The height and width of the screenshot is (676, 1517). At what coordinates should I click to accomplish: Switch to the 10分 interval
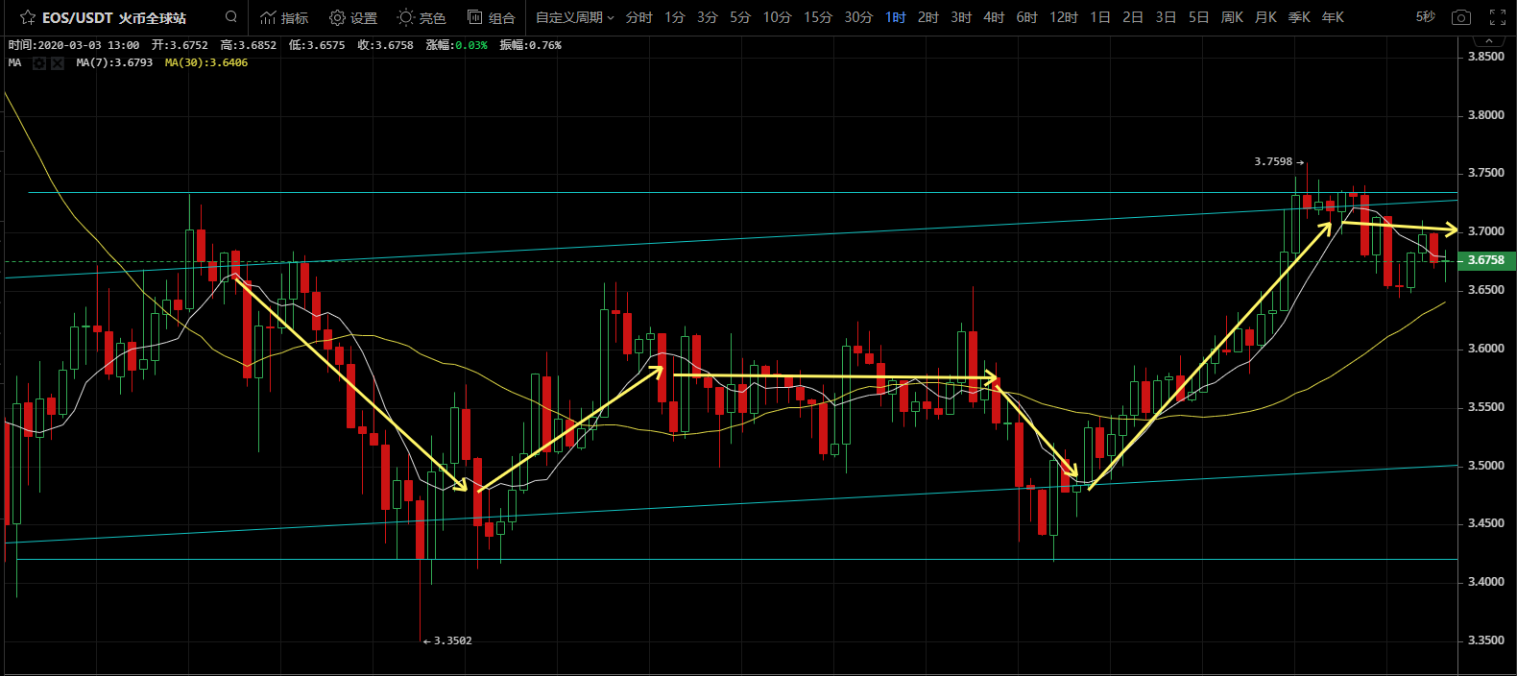(777, 17)
